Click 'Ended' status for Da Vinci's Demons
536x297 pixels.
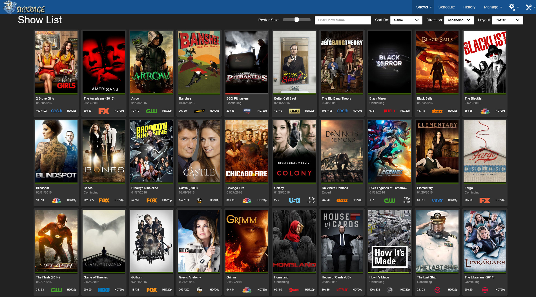[326, 192]
